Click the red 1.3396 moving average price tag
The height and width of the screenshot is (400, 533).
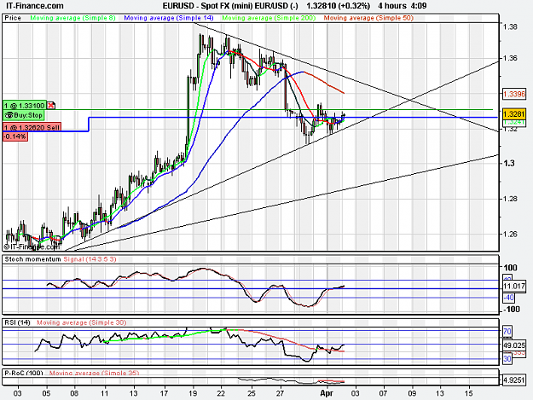point(514,94)
